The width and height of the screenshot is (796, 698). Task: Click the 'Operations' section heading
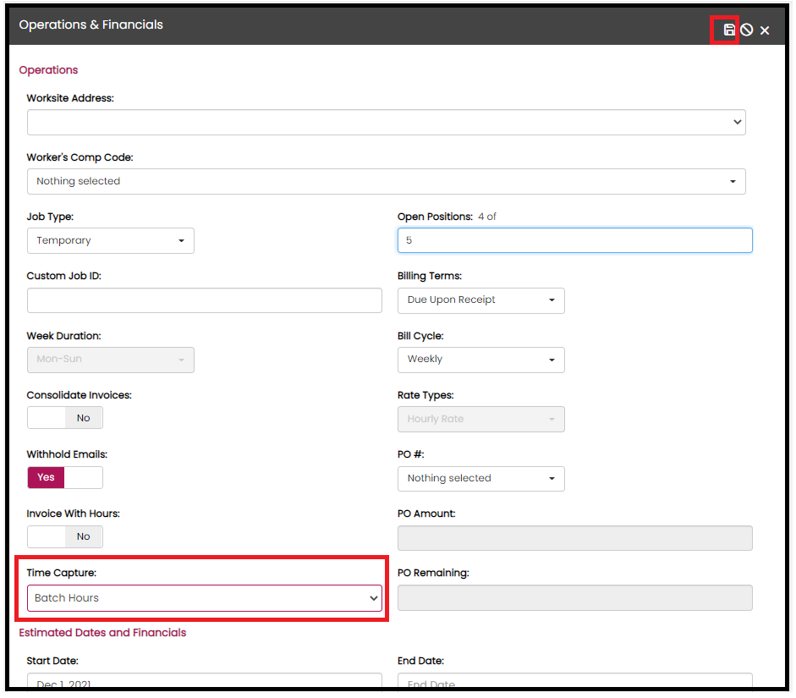point(48,70)
